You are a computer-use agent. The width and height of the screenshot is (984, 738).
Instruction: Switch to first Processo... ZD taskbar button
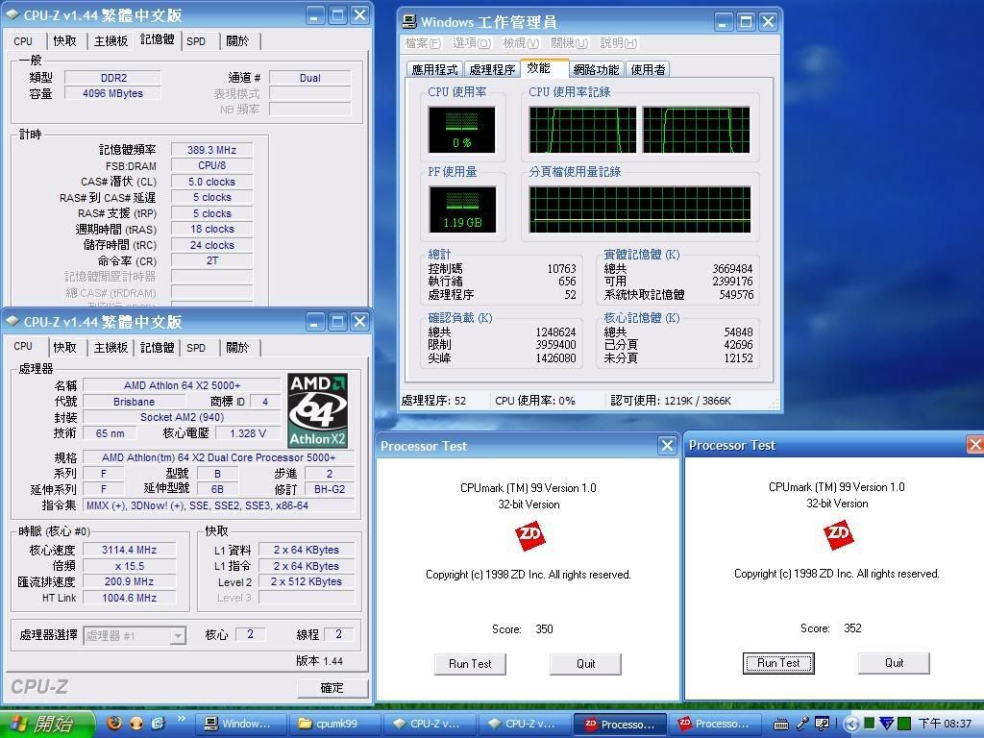click(x=619, y=724)
